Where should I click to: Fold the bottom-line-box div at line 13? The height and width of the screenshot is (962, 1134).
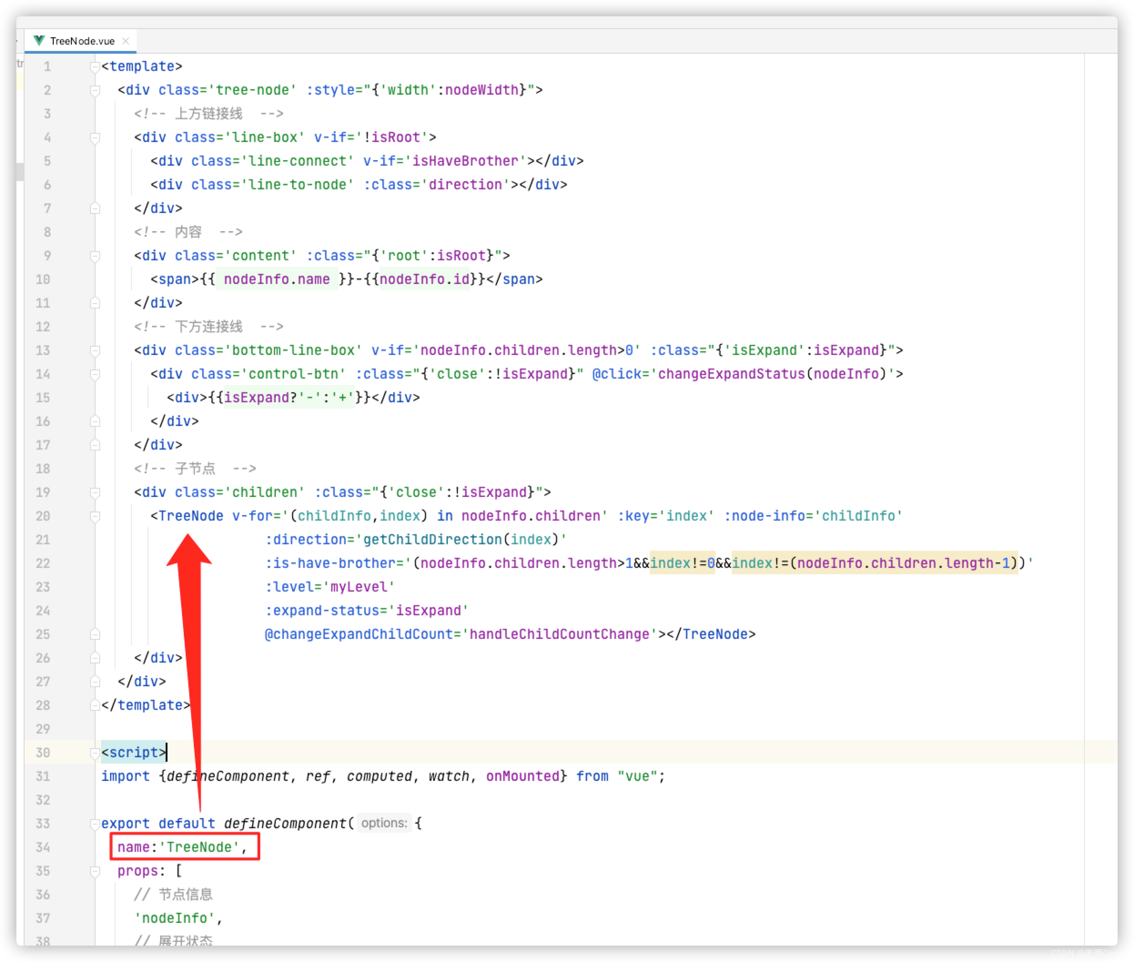(x=96, y=350)
